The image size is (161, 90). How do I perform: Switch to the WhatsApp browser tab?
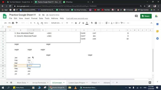(x=76, y=2)
